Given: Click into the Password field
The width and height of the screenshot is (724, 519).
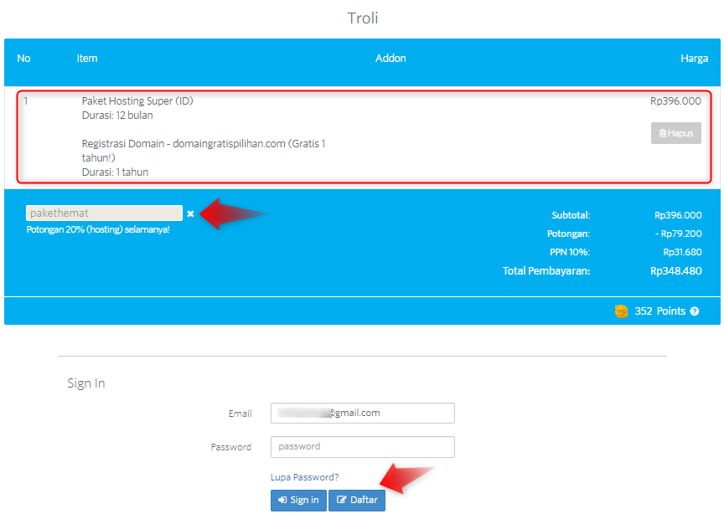Looking at the screenshot, I should tap(362, 447).
